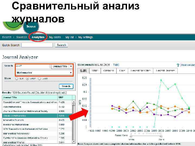
Task: Select Journal of the American Mathematical Society
Action: [37, 111]
